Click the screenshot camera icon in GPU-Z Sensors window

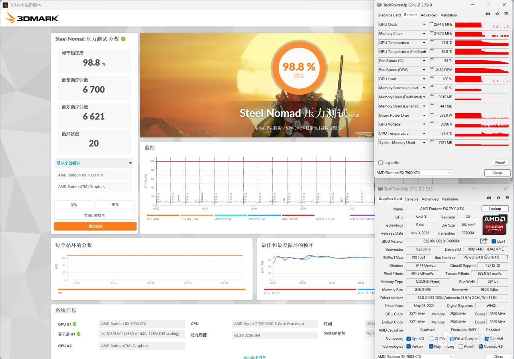(488, 14)
